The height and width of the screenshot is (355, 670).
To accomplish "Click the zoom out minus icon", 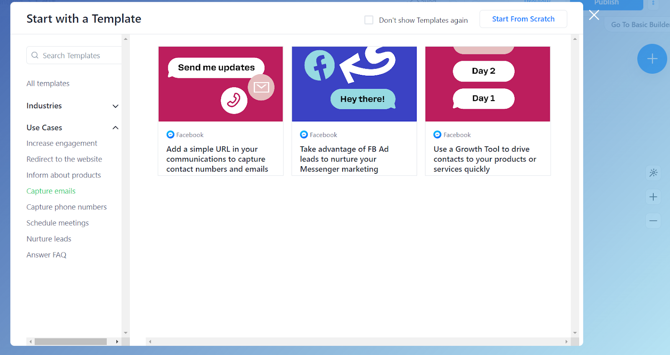I will [653, 221].
